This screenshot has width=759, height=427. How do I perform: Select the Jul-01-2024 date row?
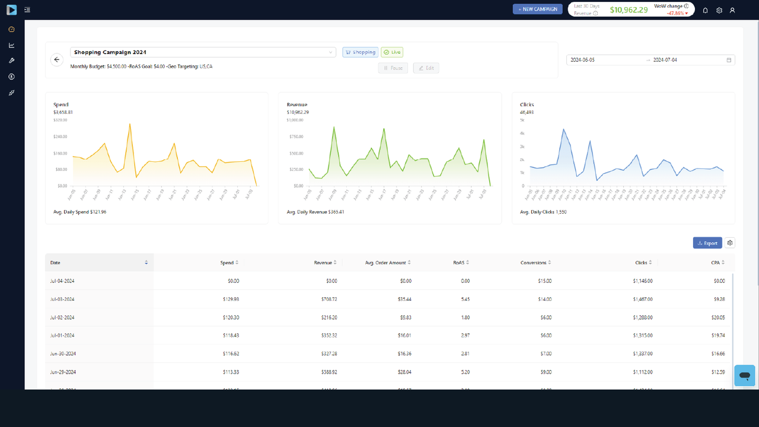(x=389, y=335)
